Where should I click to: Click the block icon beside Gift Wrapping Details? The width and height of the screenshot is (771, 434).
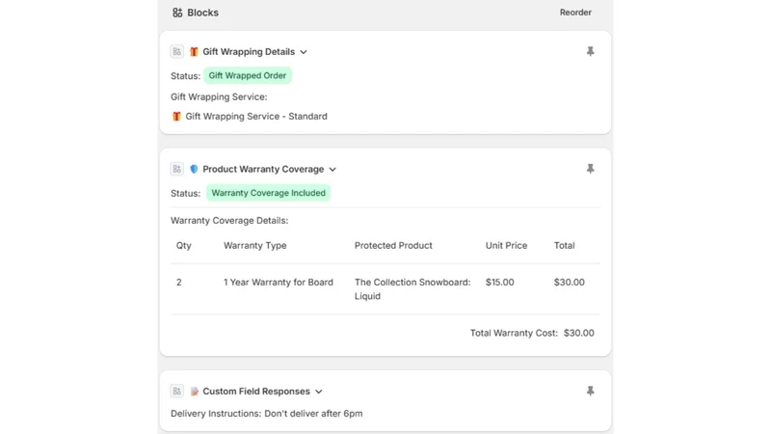click(x=177, y=52)
